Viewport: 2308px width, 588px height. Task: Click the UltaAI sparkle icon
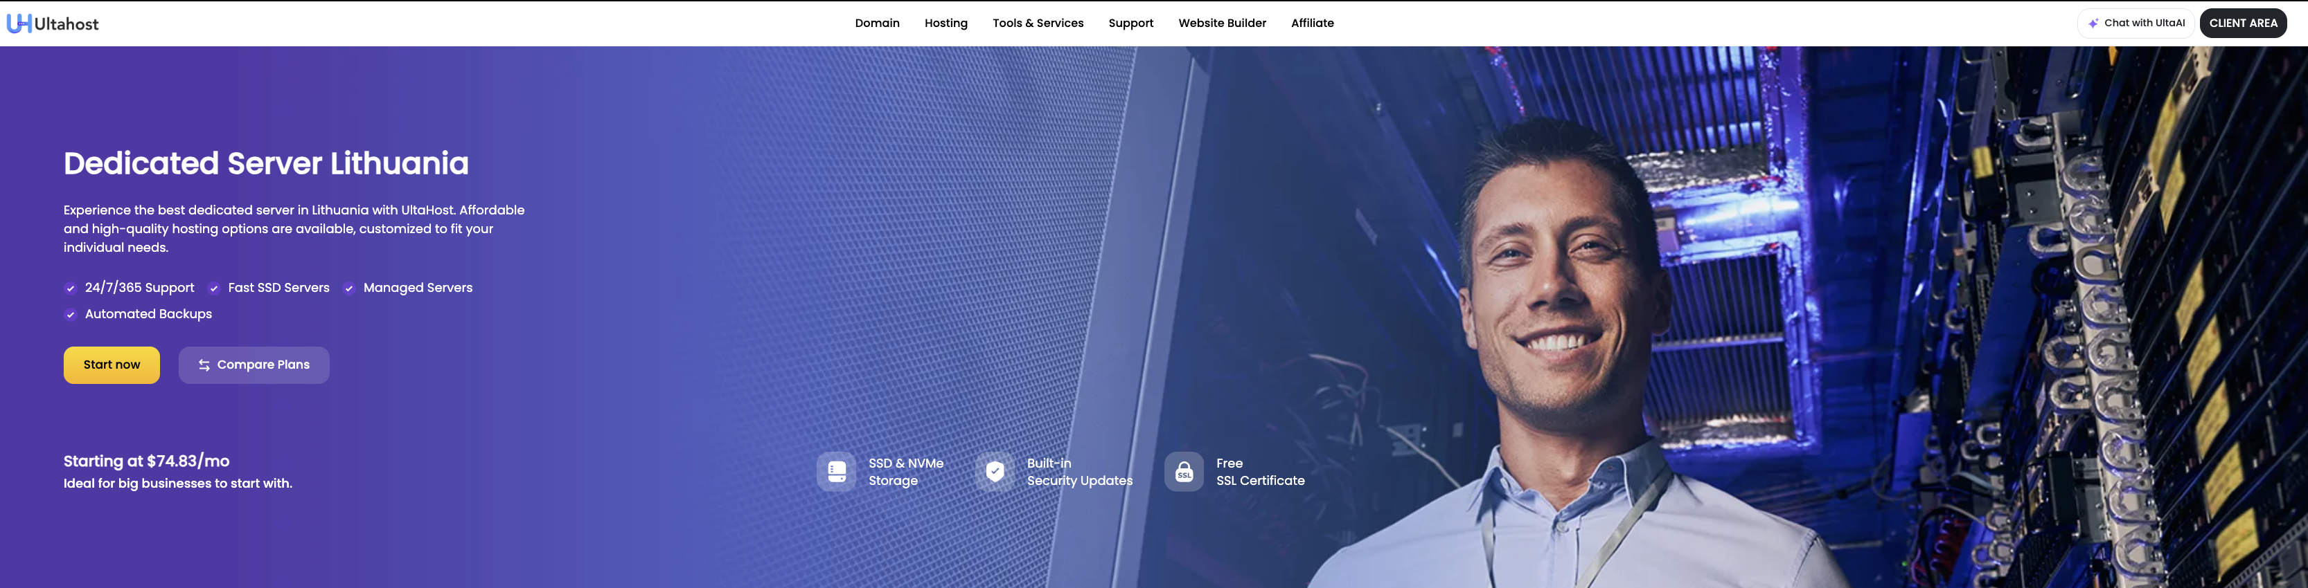(x=2094, y=24)
